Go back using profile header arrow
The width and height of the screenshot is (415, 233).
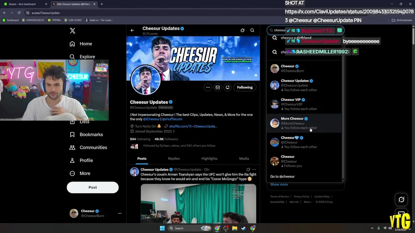132,30
